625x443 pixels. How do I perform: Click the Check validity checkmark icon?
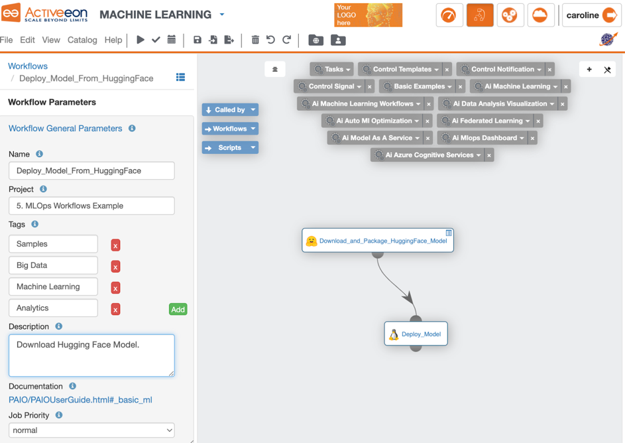[156, 40]
